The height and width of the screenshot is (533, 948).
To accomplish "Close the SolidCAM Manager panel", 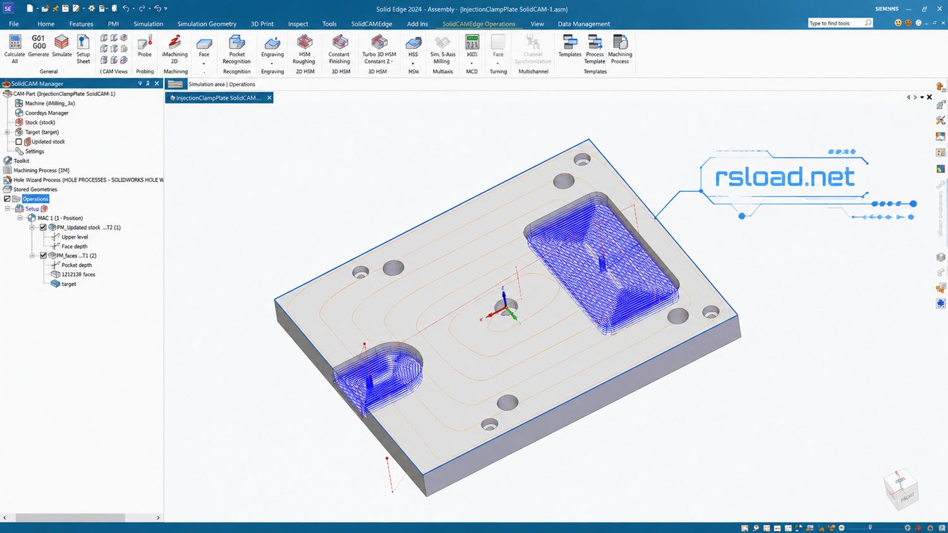I will click(157, 83).
